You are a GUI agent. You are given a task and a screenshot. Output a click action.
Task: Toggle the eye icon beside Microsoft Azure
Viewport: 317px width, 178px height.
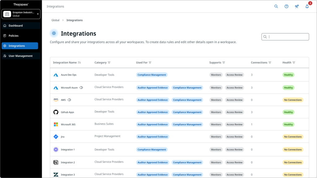[81, 87]
